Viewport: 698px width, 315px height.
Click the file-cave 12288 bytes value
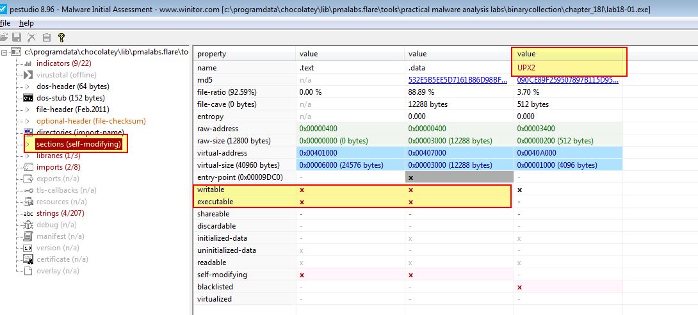tap(428, 104)
